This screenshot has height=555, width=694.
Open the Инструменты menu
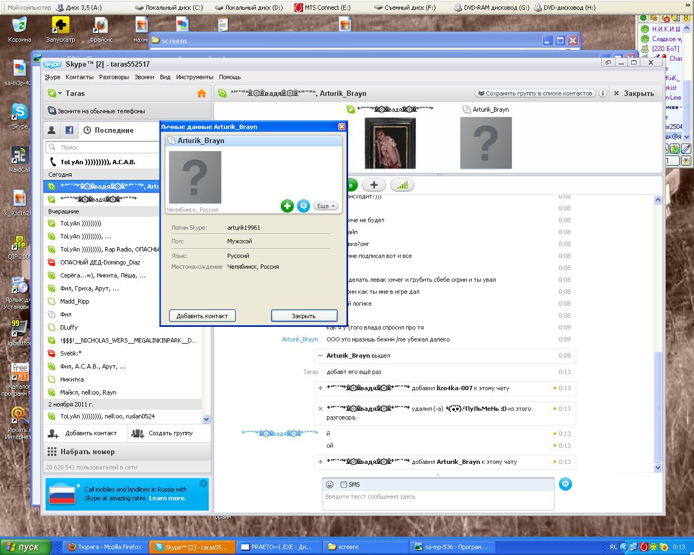195,77
